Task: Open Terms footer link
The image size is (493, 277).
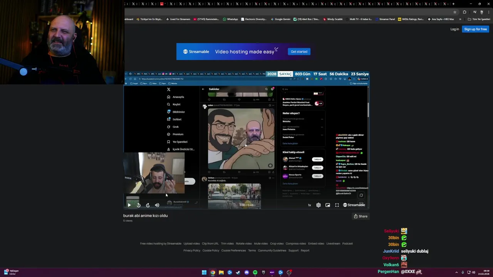Action: tap(252, 250)
